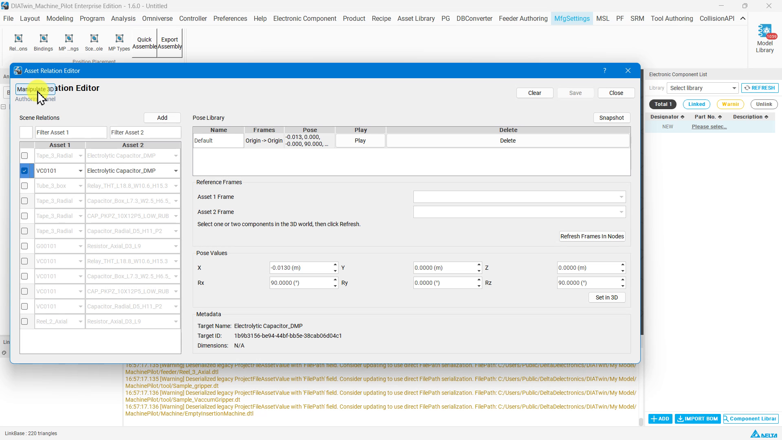Click the Export Assembly button
782x440 pixels.
(x=169, y=43)
